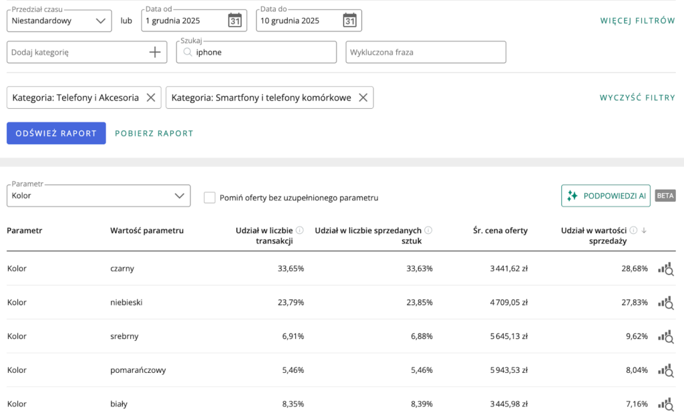
Task: Click info icon by 'Udział w liczbie sprzedanych sztuk'
Action: point(427,231)
